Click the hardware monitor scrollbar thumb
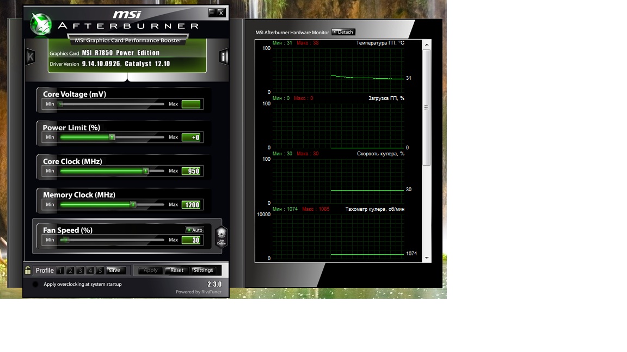 click(x=427, y=108)
